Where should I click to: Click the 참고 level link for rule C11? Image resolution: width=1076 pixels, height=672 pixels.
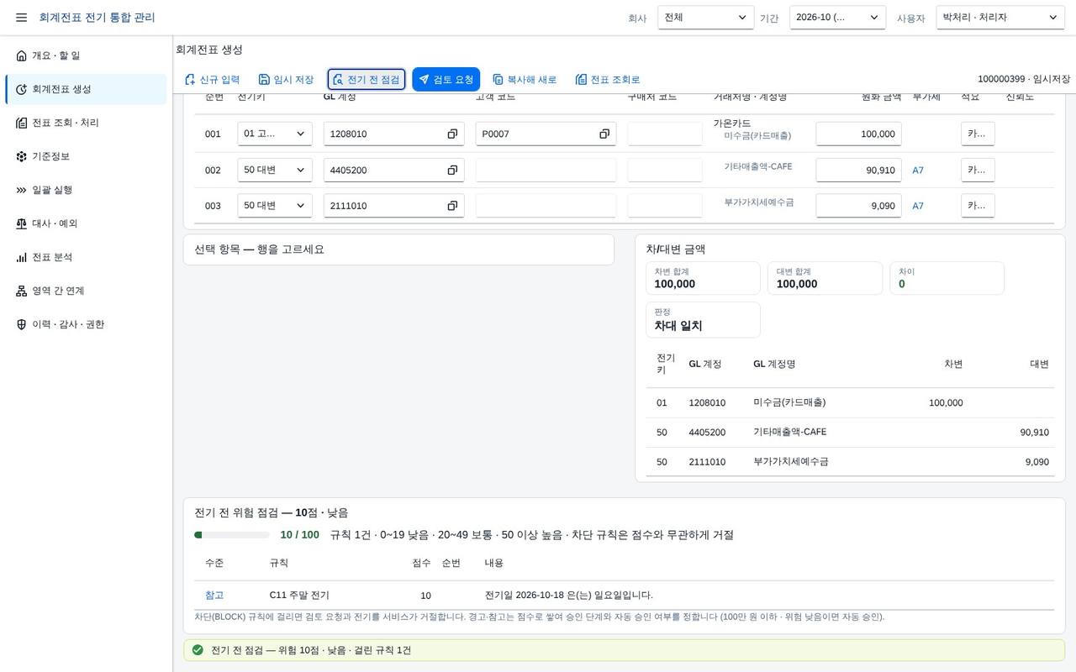pyautogui.click(x=214, y=596)
